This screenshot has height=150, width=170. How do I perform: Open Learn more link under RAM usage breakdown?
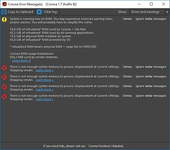[x=21, y=61]
